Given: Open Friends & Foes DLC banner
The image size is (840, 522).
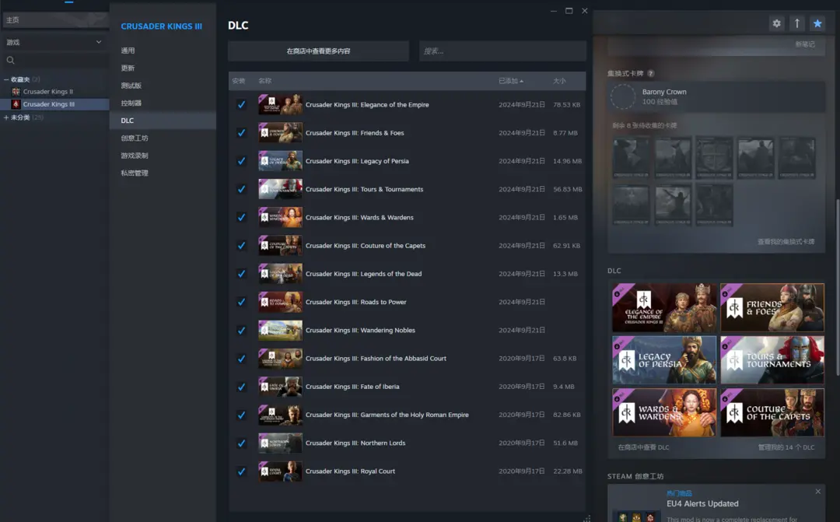Looking at the screenshot, I should pos(772,307).
